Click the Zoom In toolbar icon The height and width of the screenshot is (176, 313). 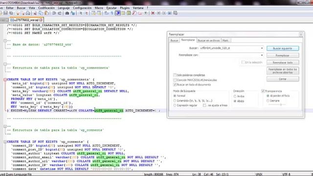pos(80,13)
